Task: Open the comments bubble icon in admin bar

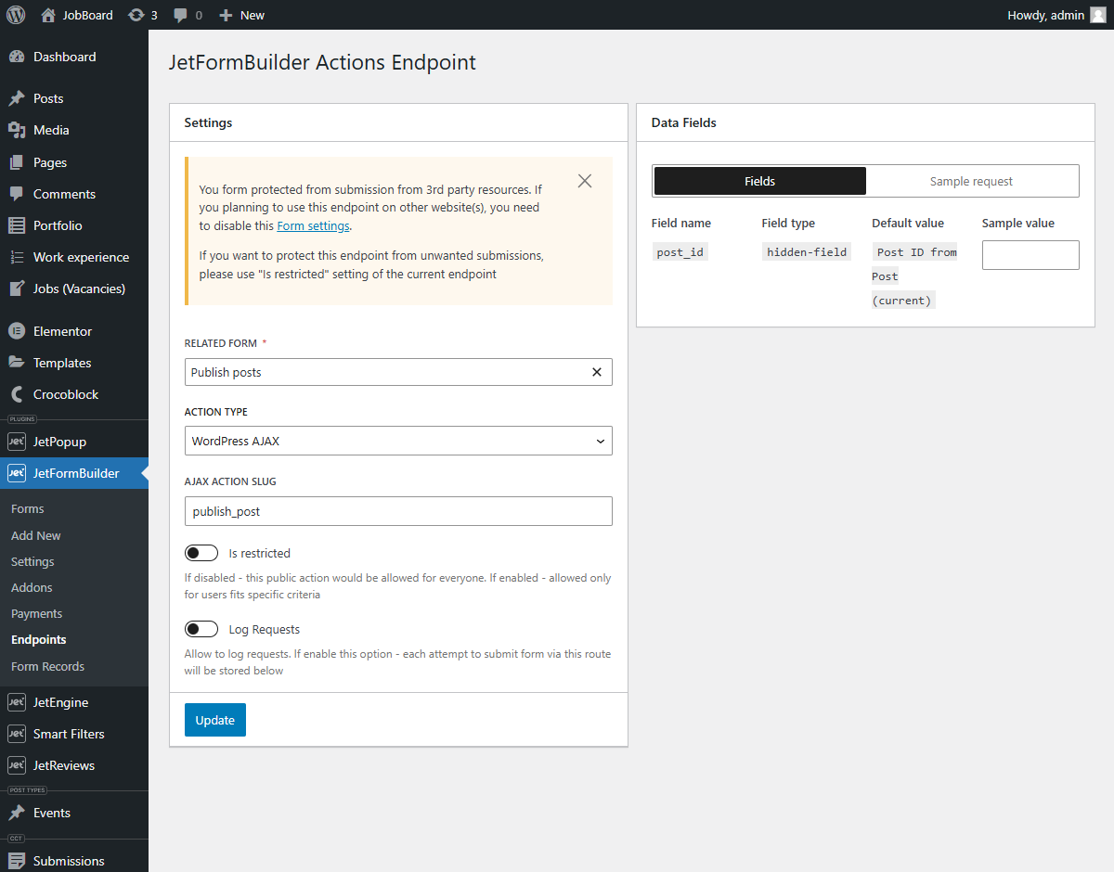Action: [181, 15]
